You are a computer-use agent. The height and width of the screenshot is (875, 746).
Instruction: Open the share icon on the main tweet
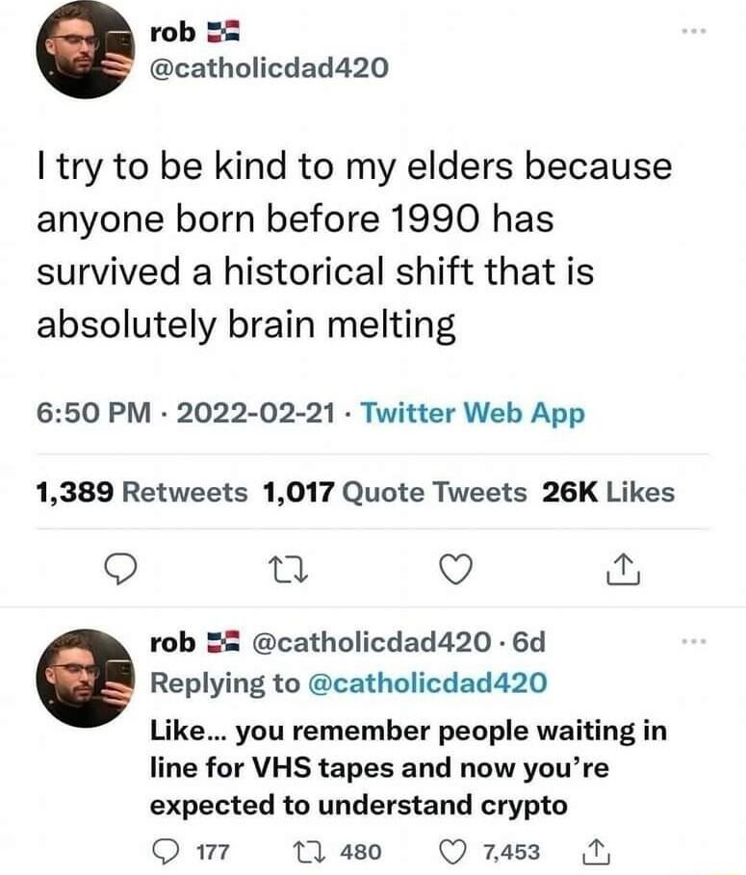coord(626,570)
